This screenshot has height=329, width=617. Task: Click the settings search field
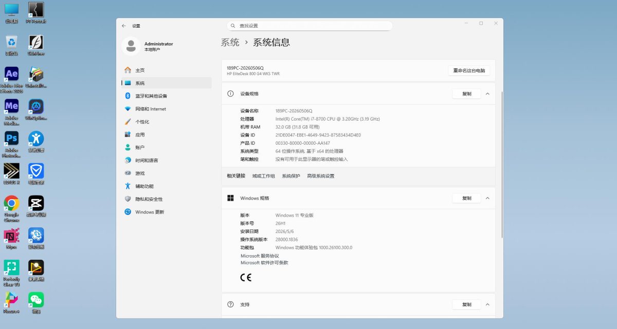pos(310,26)
